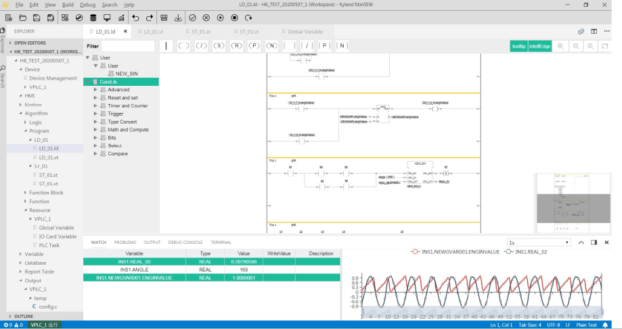
Task: Click the split editor icon
Action: coord(594,31)
